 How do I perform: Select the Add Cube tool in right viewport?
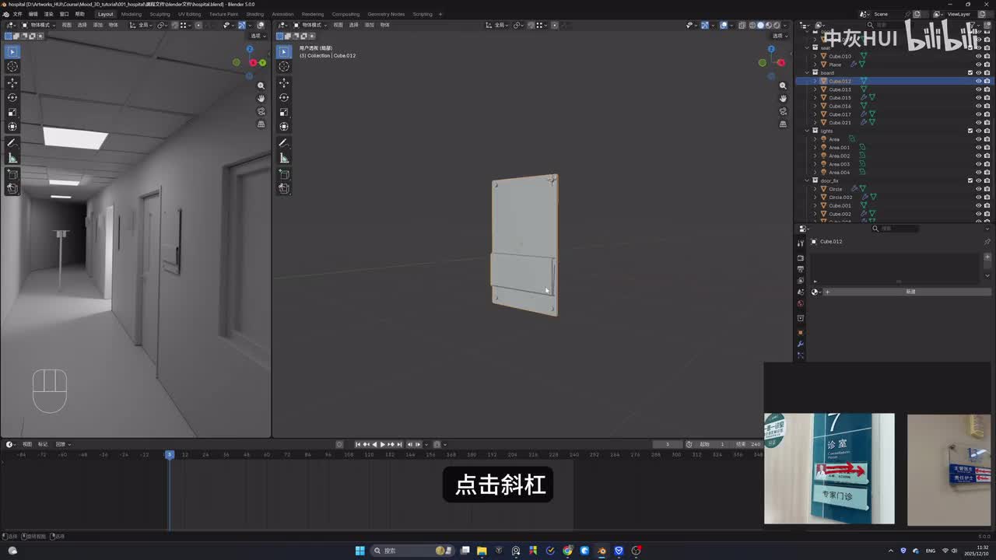(284, 173)
